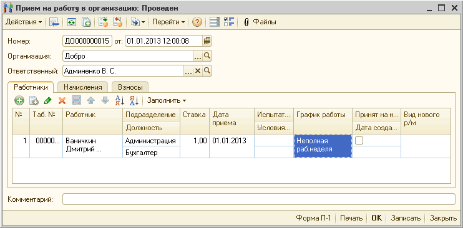Click the date field 01.01.2013 12:00:08
Viewport: 463px width, 228px height.
point(164,41)
